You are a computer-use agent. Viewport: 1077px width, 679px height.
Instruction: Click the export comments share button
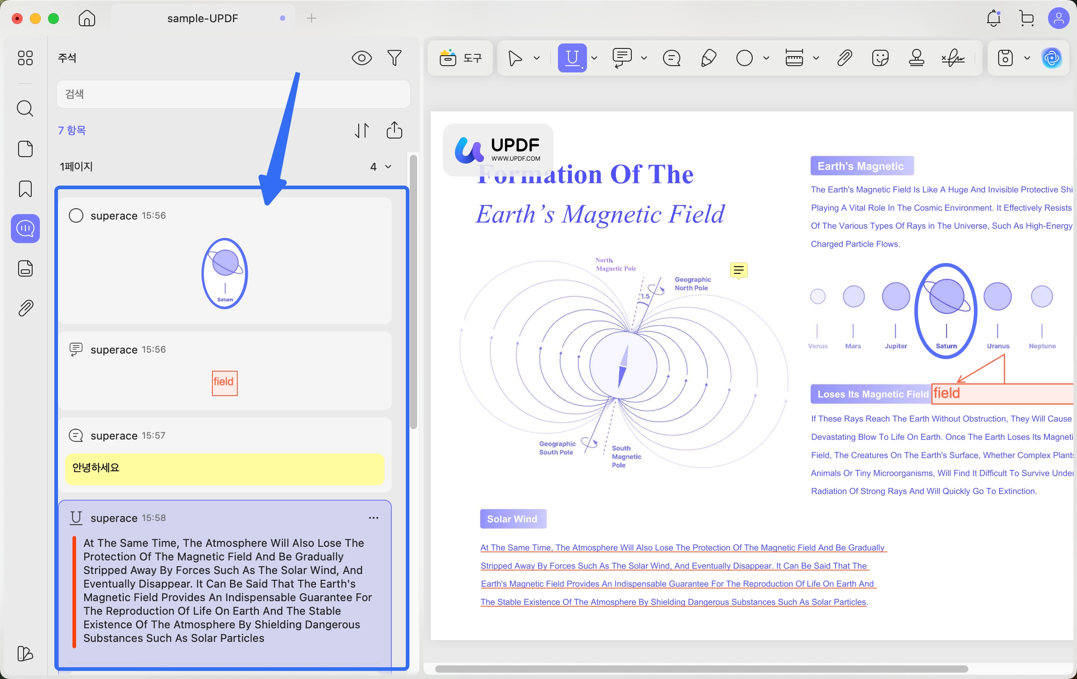pyautogui.click(x=394, y=130)
